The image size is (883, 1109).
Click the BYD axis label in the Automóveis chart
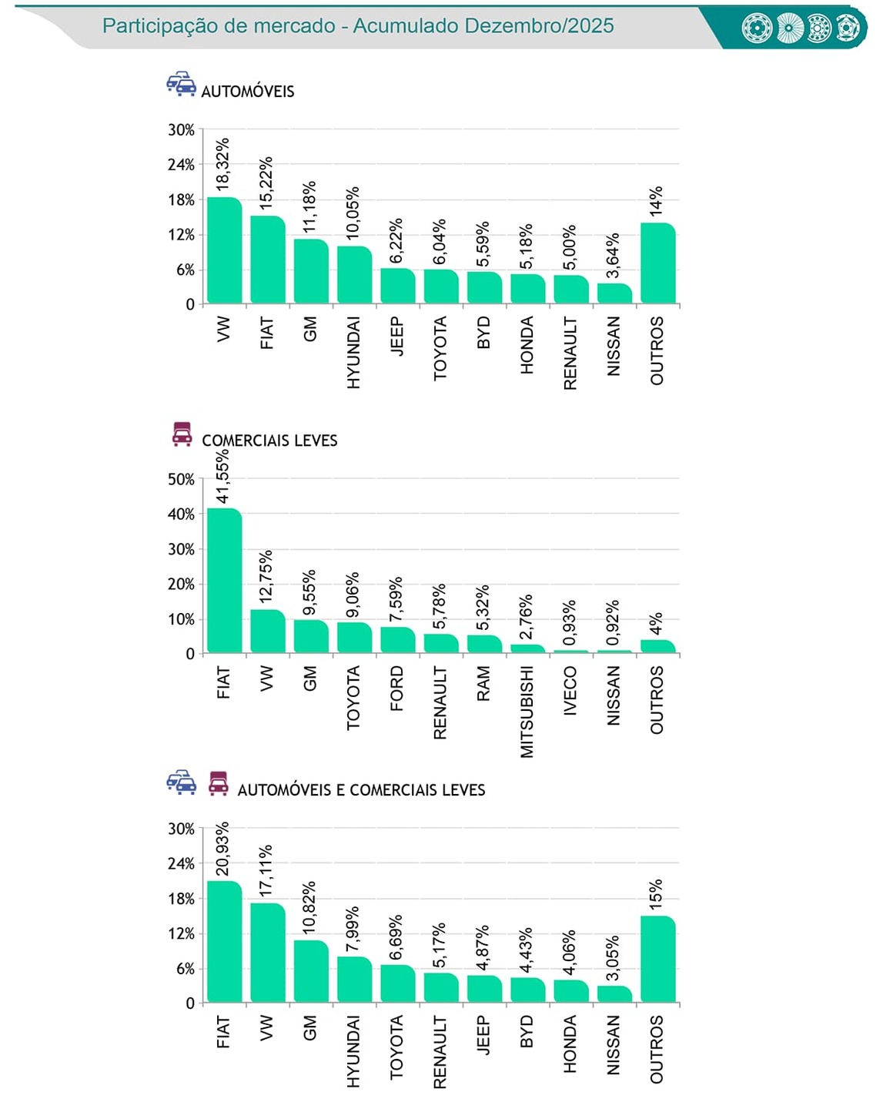pyautogui.click(x=483, y=333)
